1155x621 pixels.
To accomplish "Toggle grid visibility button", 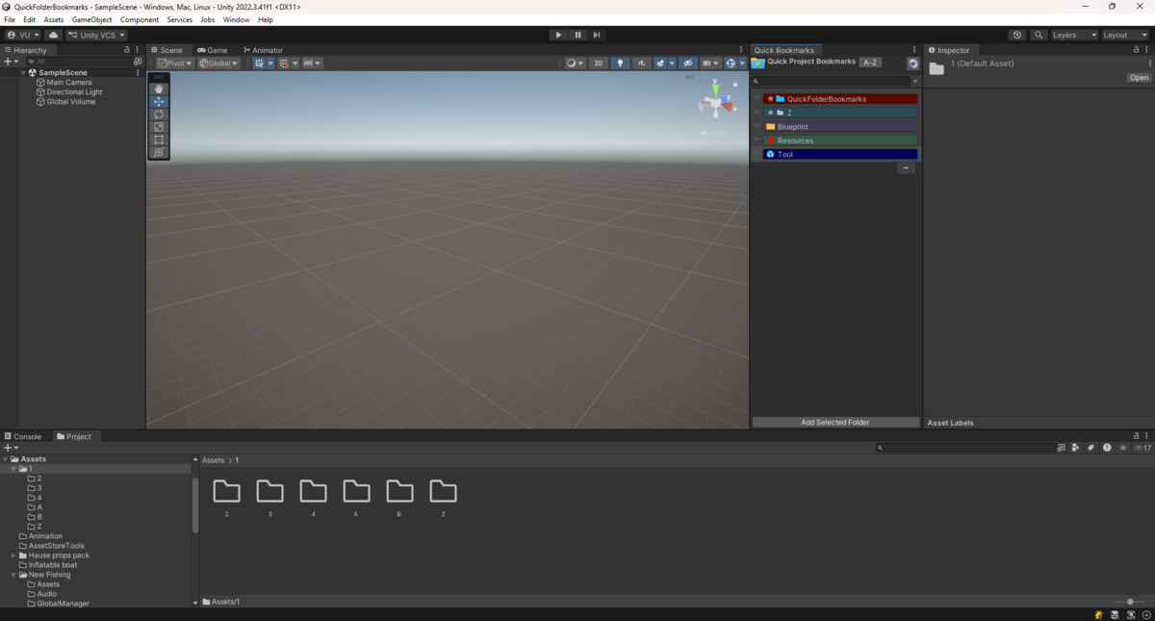I will pos(259,64).
